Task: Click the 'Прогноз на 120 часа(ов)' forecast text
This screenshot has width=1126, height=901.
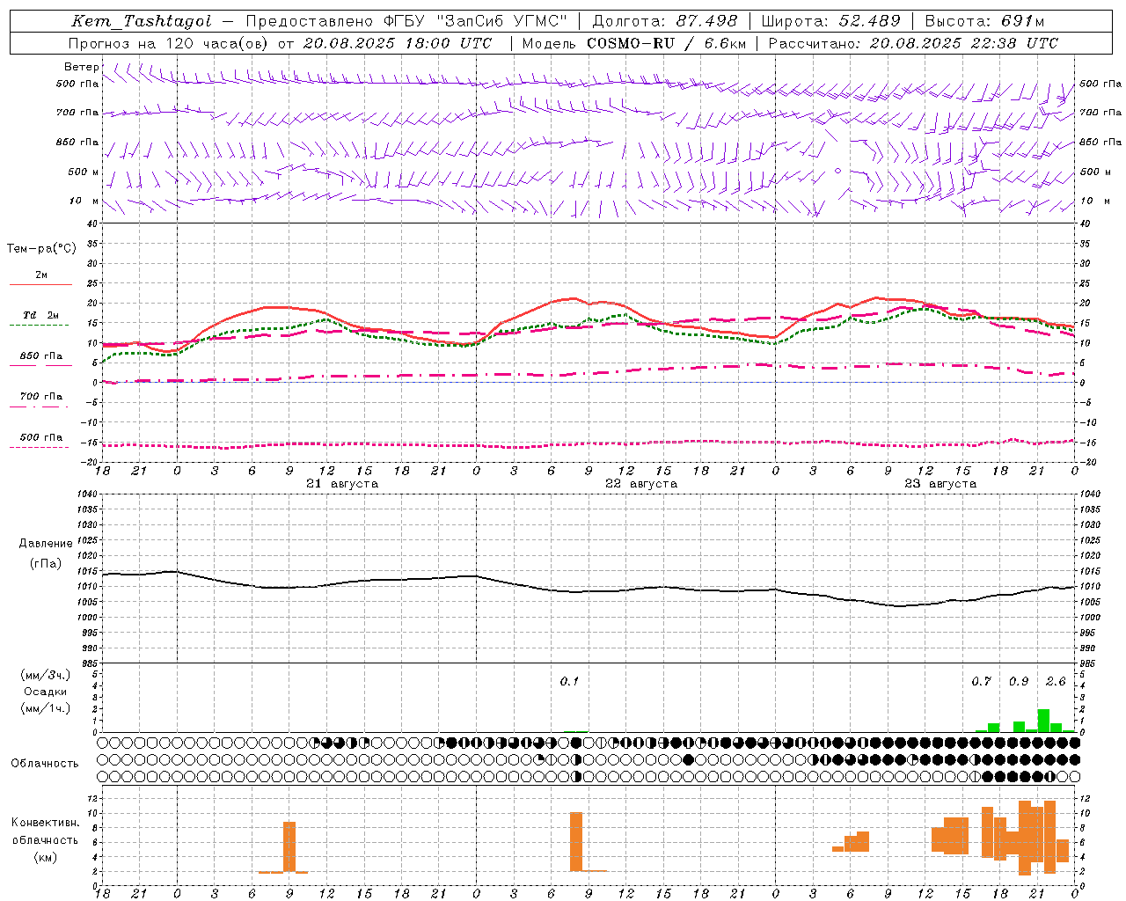Action: 169,43
